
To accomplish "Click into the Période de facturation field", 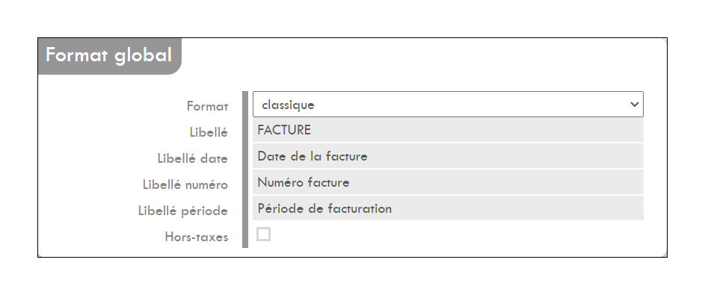I will pyautogui.click(x=448, y=208).
